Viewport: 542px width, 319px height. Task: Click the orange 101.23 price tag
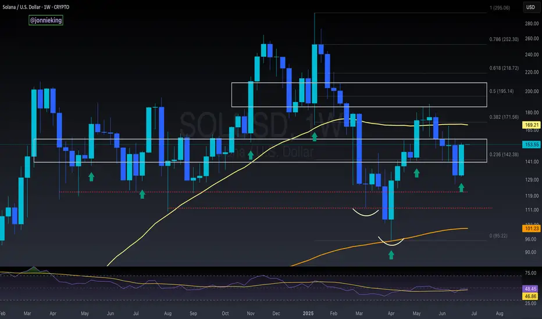(532, 229)
